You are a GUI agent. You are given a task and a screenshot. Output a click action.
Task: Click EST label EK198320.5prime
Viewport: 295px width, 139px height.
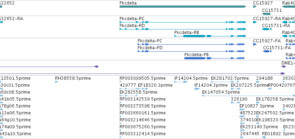pyautogui.click(x=276, y=120)
